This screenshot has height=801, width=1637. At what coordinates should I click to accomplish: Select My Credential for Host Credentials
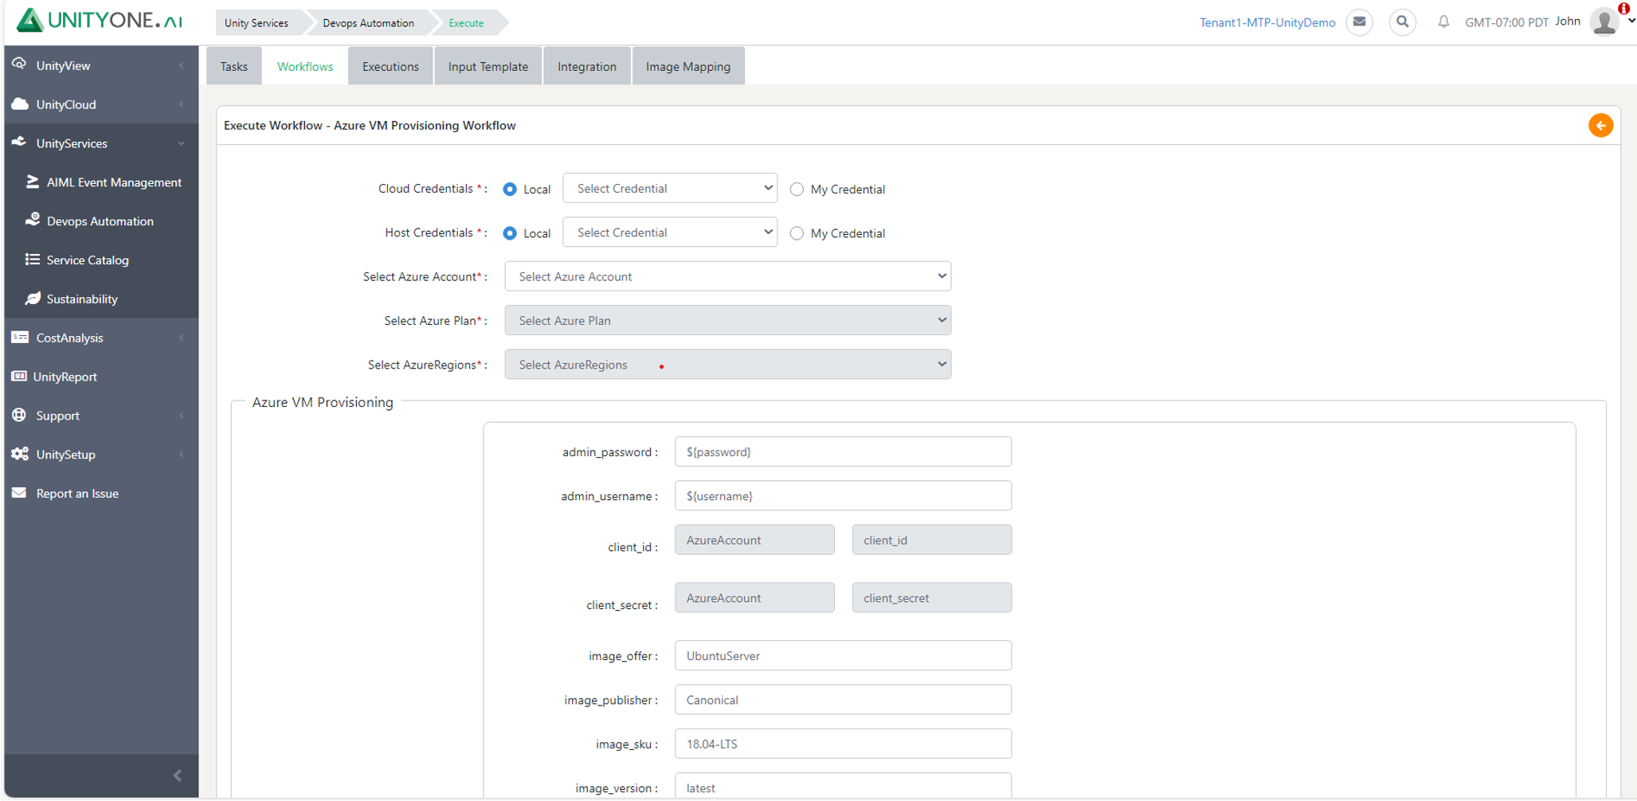pyautogui.click(x=797, y=233)
